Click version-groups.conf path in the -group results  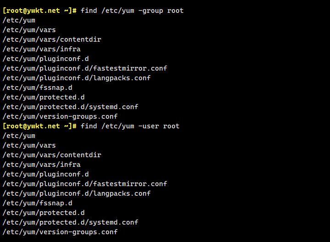coord(60,116)
